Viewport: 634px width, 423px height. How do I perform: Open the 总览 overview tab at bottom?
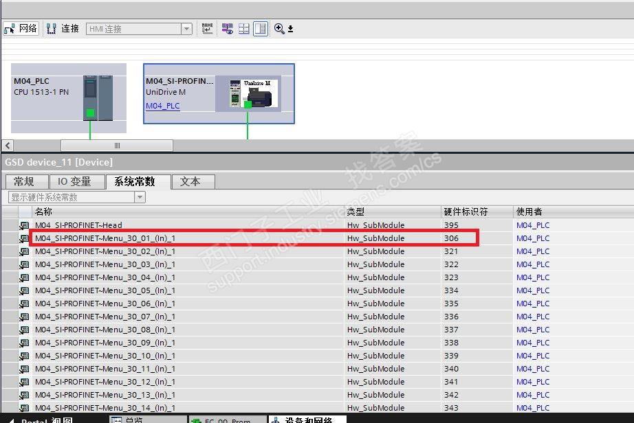[x=148, y=420]
